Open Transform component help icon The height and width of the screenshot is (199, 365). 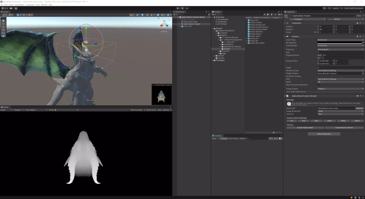click(x=357, y=23)
